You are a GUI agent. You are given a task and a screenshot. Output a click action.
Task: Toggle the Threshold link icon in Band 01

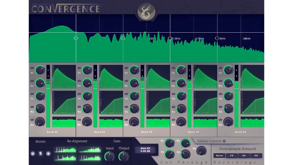(x=32, y=94)
